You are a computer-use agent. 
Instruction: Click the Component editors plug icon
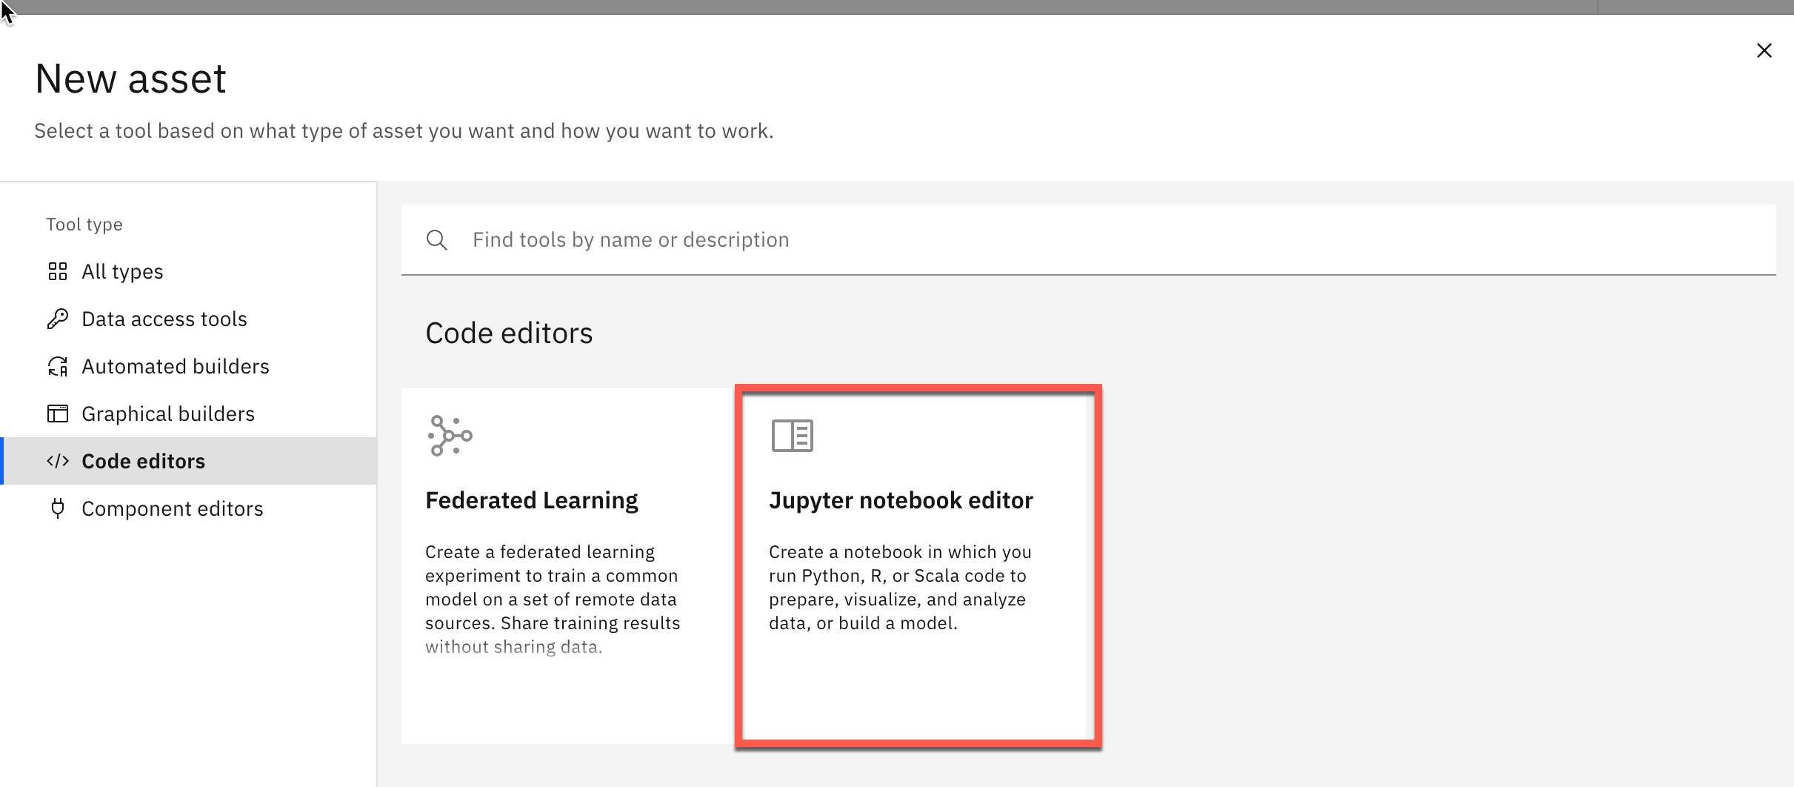click(x=59, y=509)
